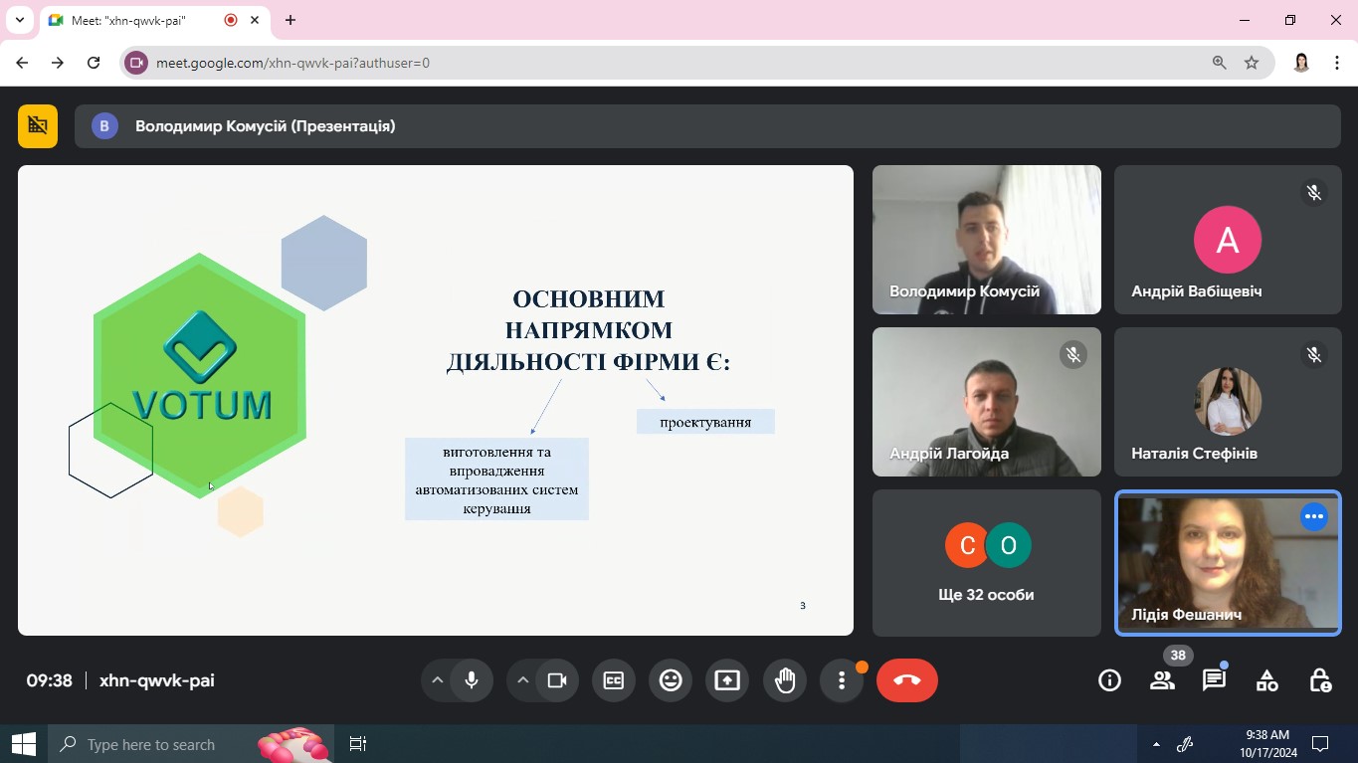Click the 38 participant count badge
Screen dimensions: 1358x763
coord(1178,656)
